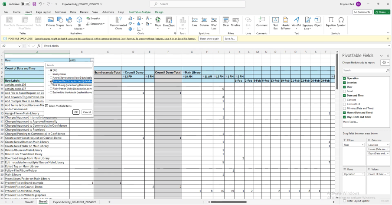Open the Symbol dialog
392x205 pixels.
tap(341, 22)
